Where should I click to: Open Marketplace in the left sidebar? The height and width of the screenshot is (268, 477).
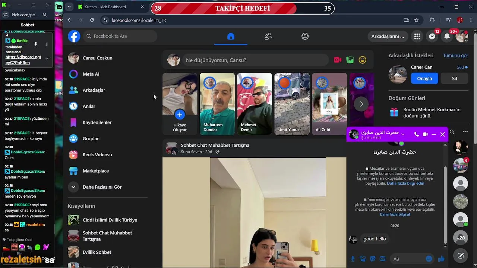pyautogui.click(x=108, y=171)
